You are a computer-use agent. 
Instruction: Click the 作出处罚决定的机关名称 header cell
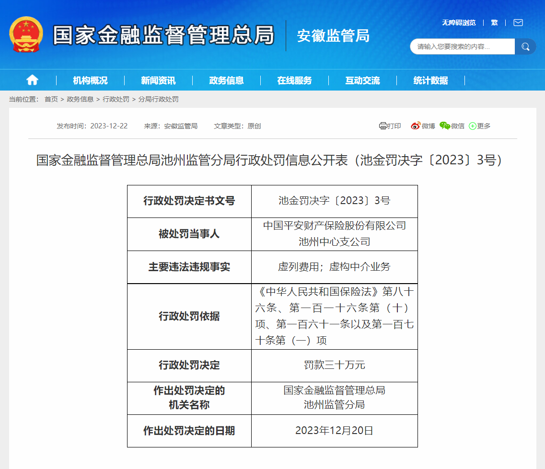pyautogui.click(x=189, y=398)
